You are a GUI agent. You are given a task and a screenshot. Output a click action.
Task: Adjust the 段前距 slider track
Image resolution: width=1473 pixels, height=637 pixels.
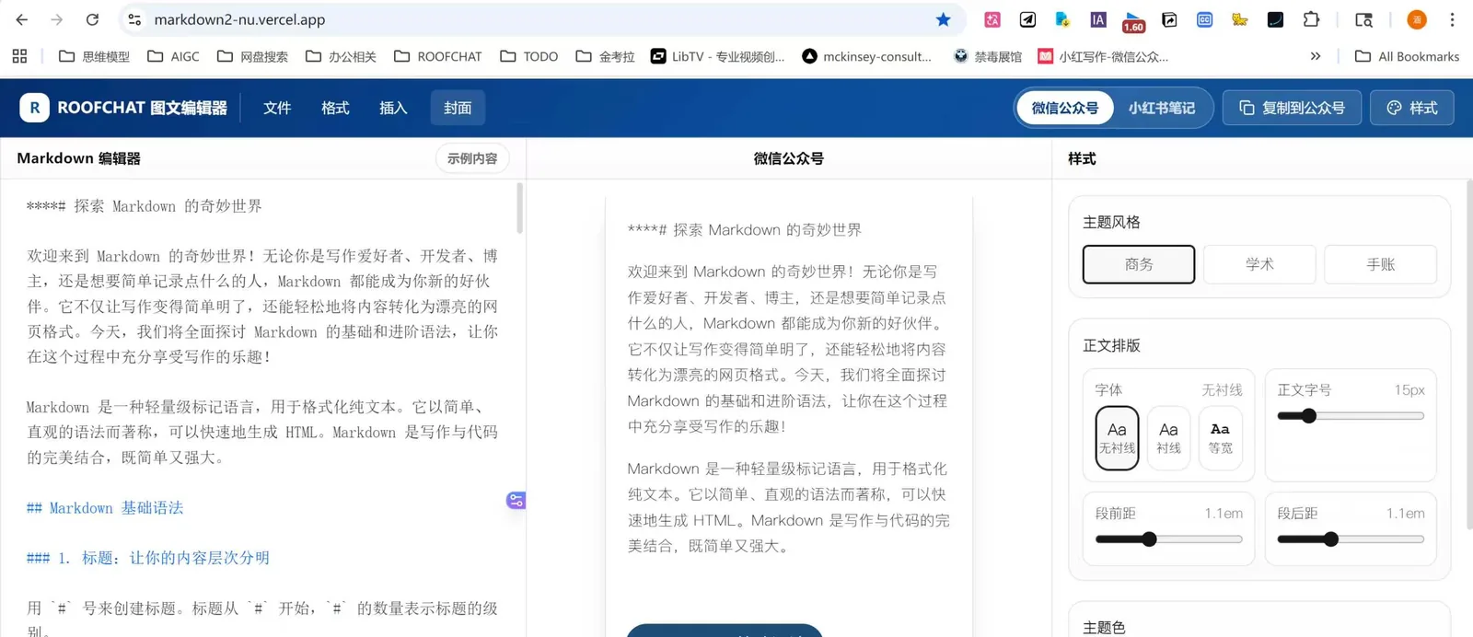(x=1168, y=539)
